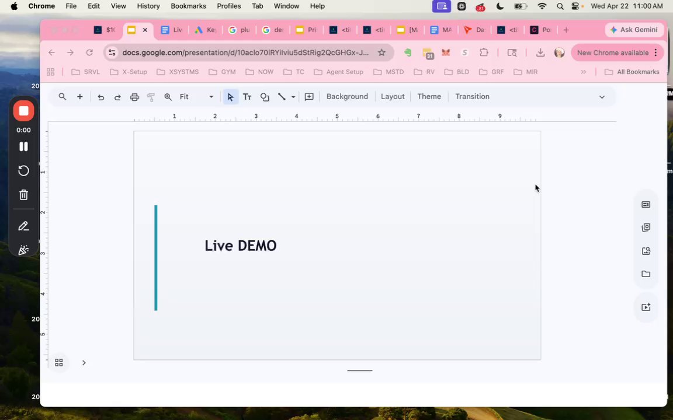
Task: Open Chrome downloads icon
Action: click(540, 52)
